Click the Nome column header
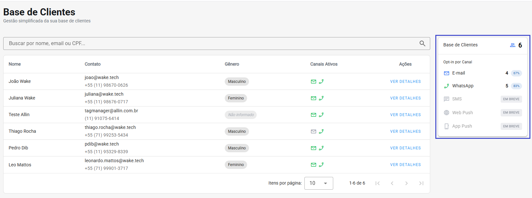532x198 pixels. click(15, 64)
